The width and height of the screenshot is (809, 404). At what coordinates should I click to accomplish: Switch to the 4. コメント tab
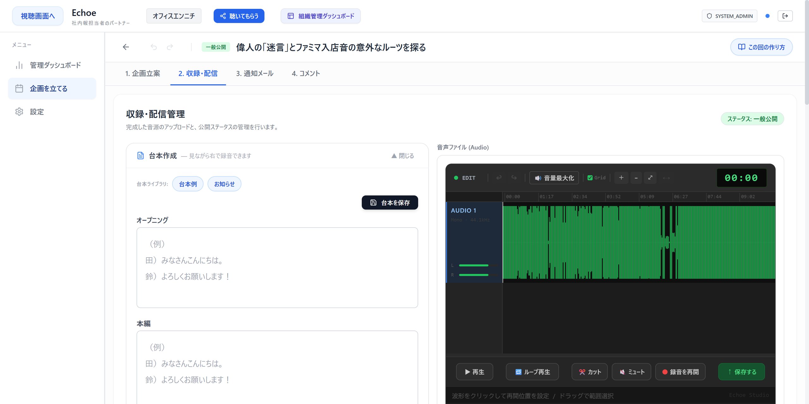(306, 73)
